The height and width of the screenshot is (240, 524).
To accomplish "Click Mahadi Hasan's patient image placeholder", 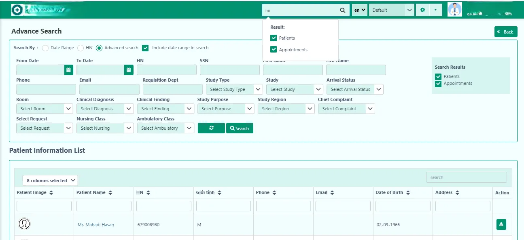I will click(x=24, y=223).
